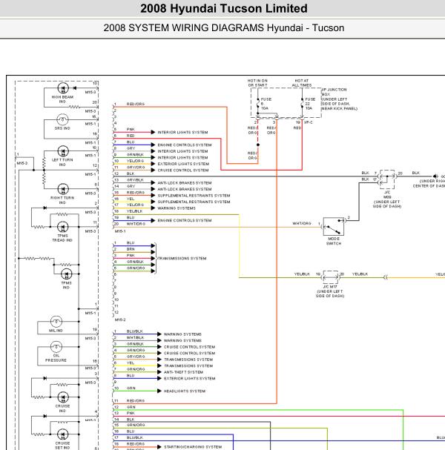Screen dimensions: 445x450
Task: Click the 'WHT/ORG' label beside mode switch
Action: [x=301, y=223]
